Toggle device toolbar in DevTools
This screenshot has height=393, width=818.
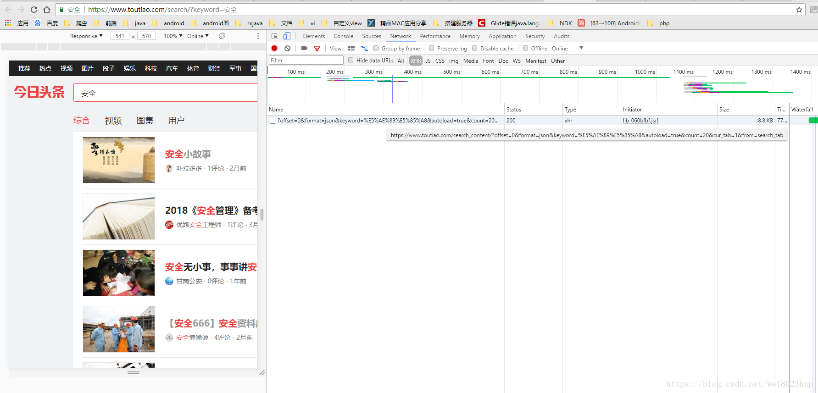(287, 36)
